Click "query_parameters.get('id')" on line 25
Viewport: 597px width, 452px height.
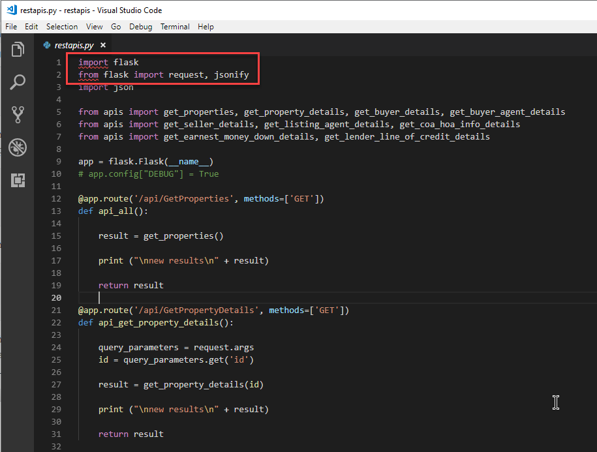pyautogui.click(x=189, y=360)
